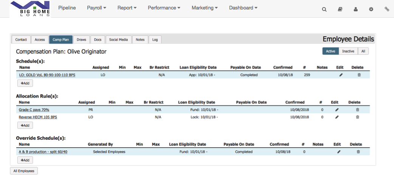Switch to the Access tab
394x179 pixels.
click(x=40, y=40)
